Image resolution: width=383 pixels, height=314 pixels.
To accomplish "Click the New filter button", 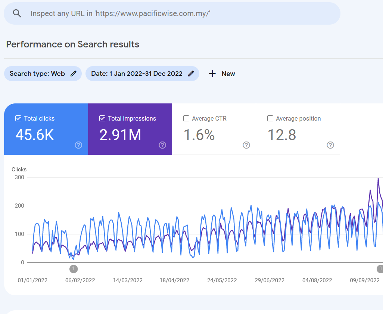I will (x=222, y=74).
